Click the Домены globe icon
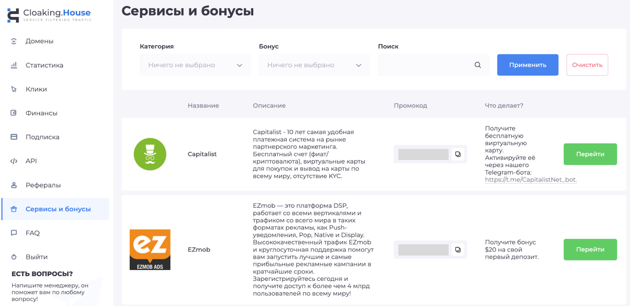 pyautogui.click(x=14, y=41)
